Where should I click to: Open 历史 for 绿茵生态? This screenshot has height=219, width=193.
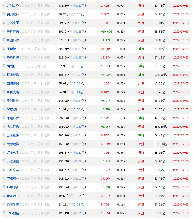pos(33,205)
